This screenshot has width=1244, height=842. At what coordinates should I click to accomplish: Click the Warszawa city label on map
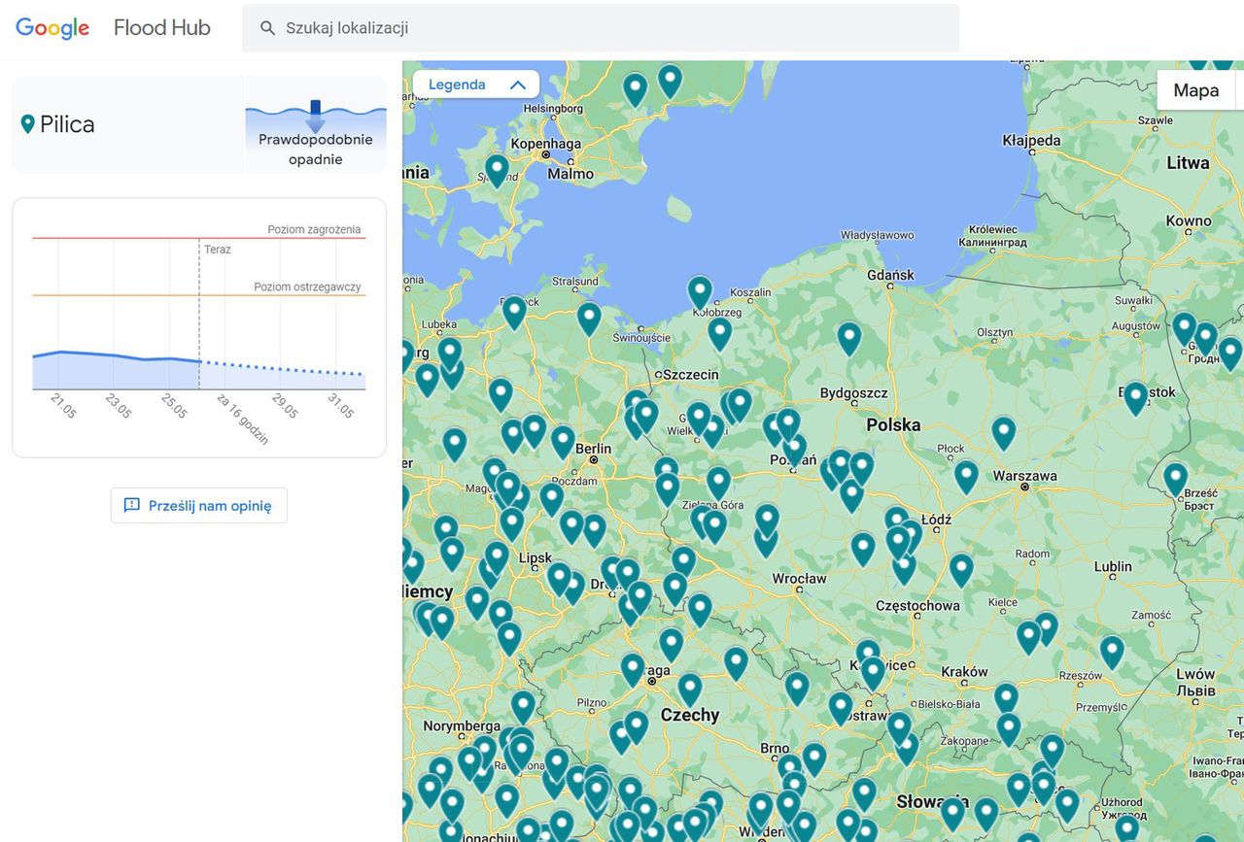point(1024,476)
